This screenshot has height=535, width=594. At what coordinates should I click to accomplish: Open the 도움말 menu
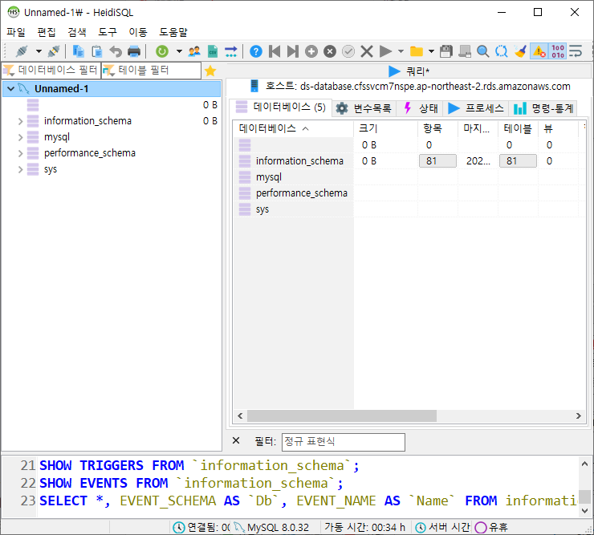pos(173,32)
